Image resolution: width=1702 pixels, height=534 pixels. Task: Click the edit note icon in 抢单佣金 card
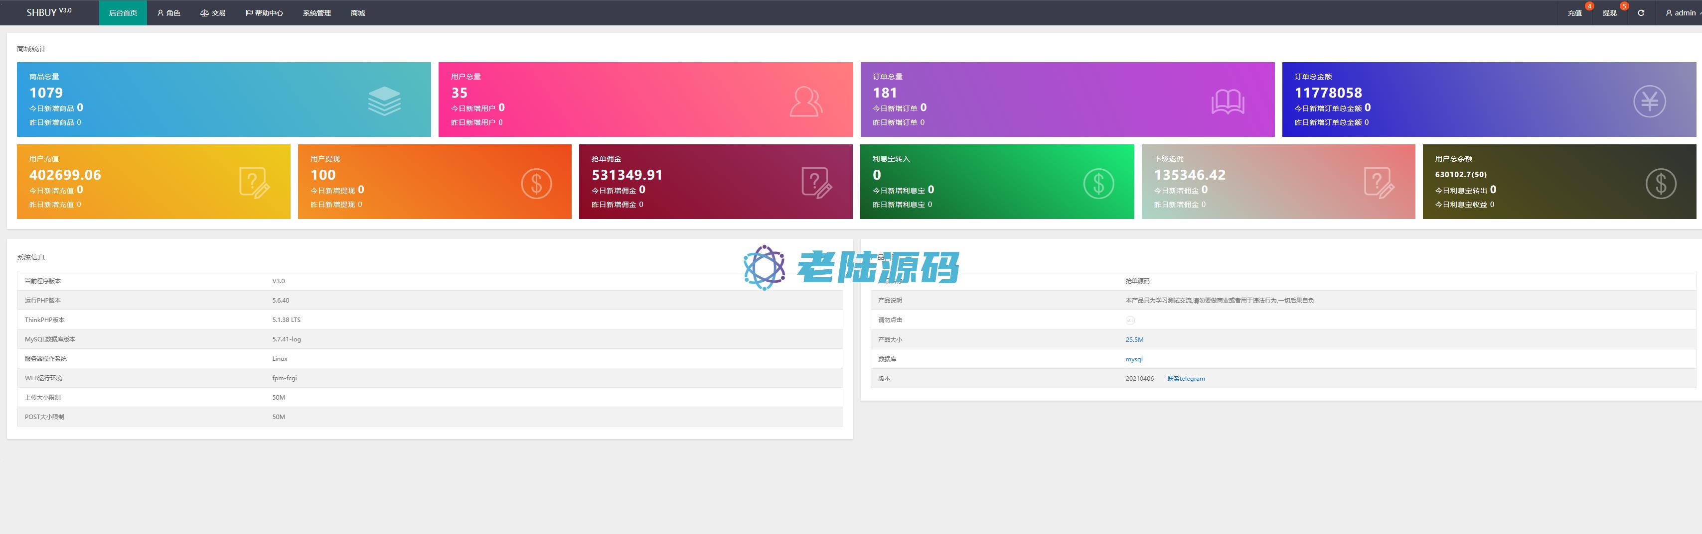click(x=817, y=183)
